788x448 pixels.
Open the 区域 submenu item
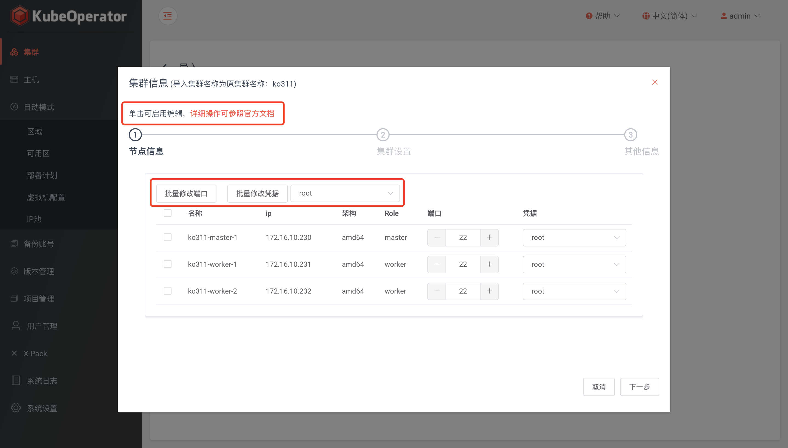pyautogui.click(x=35, y=131)
